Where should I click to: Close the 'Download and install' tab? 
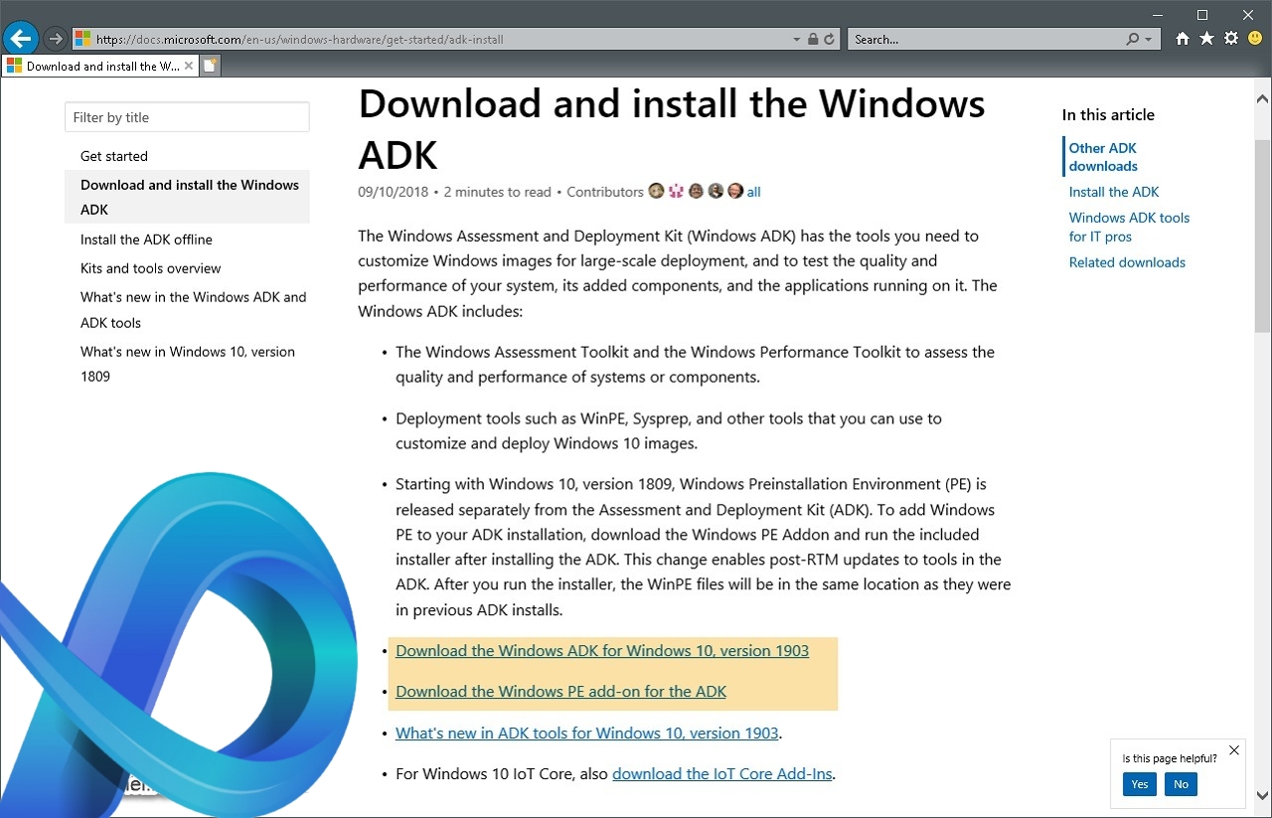(189, 66)
